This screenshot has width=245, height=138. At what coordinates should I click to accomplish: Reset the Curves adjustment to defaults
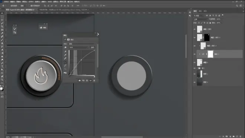87,80
